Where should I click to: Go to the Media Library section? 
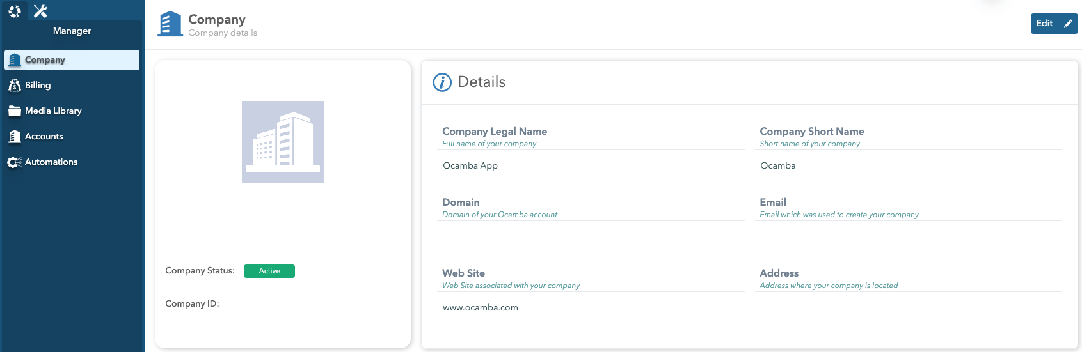tap(53, 111)
